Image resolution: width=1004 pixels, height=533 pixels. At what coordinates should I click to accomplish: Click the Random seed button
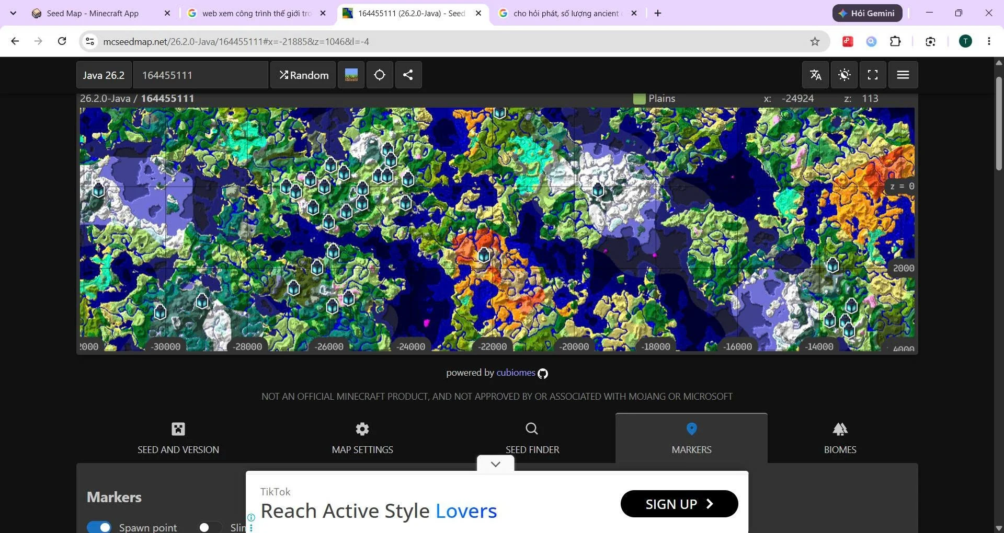(x=304, y=75)
